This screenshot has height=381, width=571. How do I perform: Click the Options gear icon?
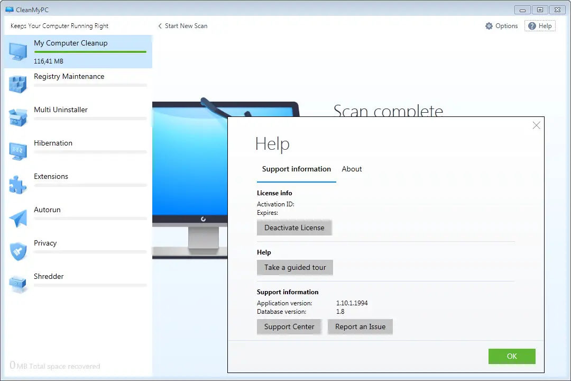click(x=489, y=26)
